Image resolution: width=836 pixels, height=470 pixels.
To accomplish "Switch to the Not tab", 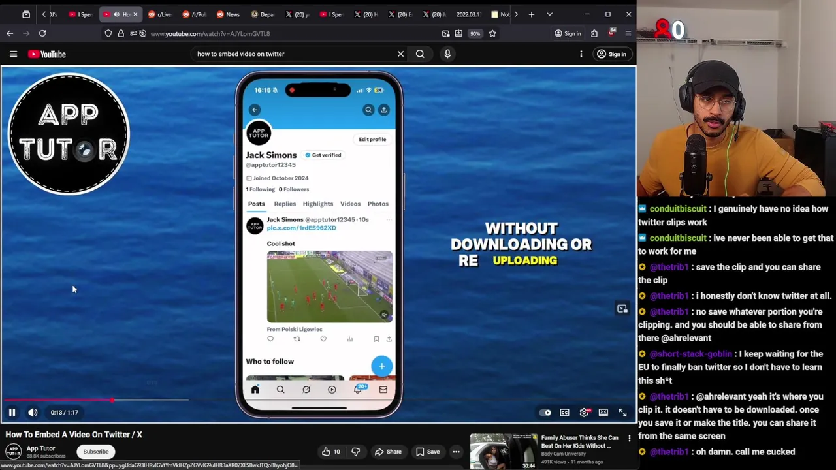I will pos(500,14).
